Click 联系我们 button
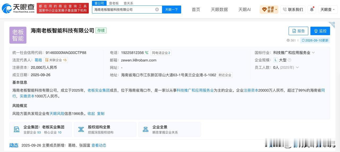 pyautogui.click(x=293, y=10)
